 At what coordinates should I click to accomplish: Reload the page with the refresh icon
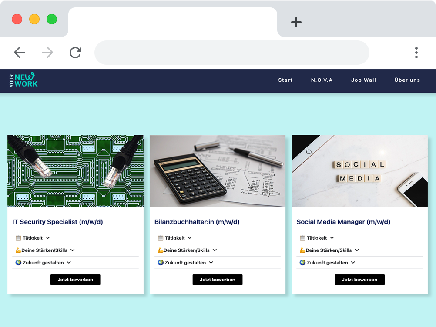75,53
